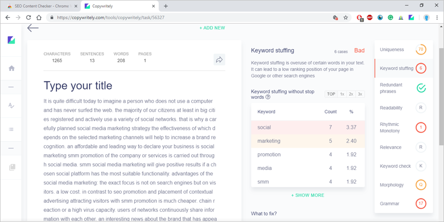Select the 3x keyword filter
The height and width of the screenshot is (222, 444).
pyautogui.click(x=360, y=94)
